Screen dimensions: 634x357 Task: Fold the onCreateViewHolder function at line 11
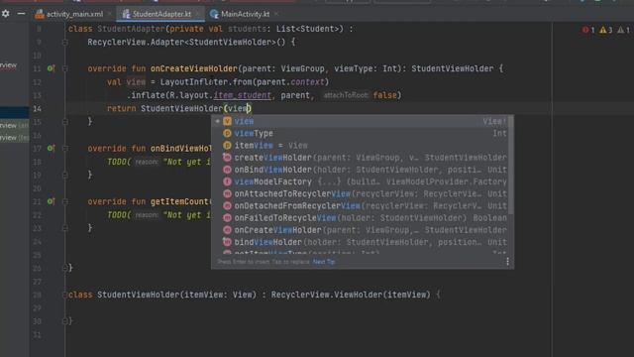(64, 68)
